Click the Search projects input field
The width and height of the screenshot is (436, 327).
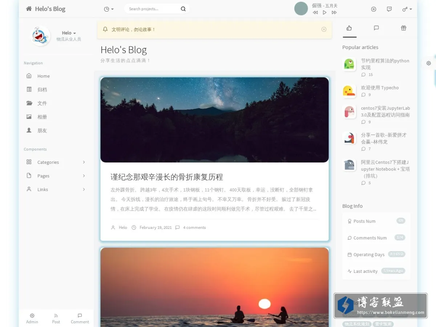point(152,9)
